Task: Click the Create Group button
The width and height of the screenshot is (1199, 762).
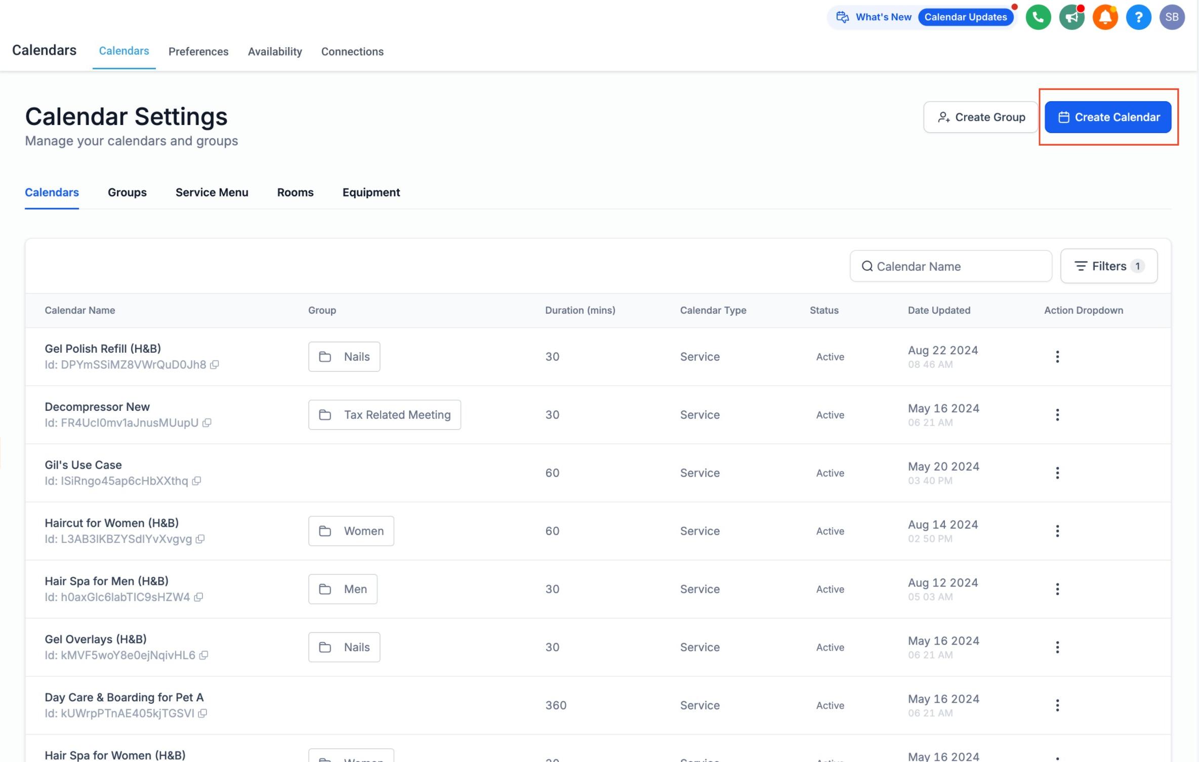Action: 980,117
